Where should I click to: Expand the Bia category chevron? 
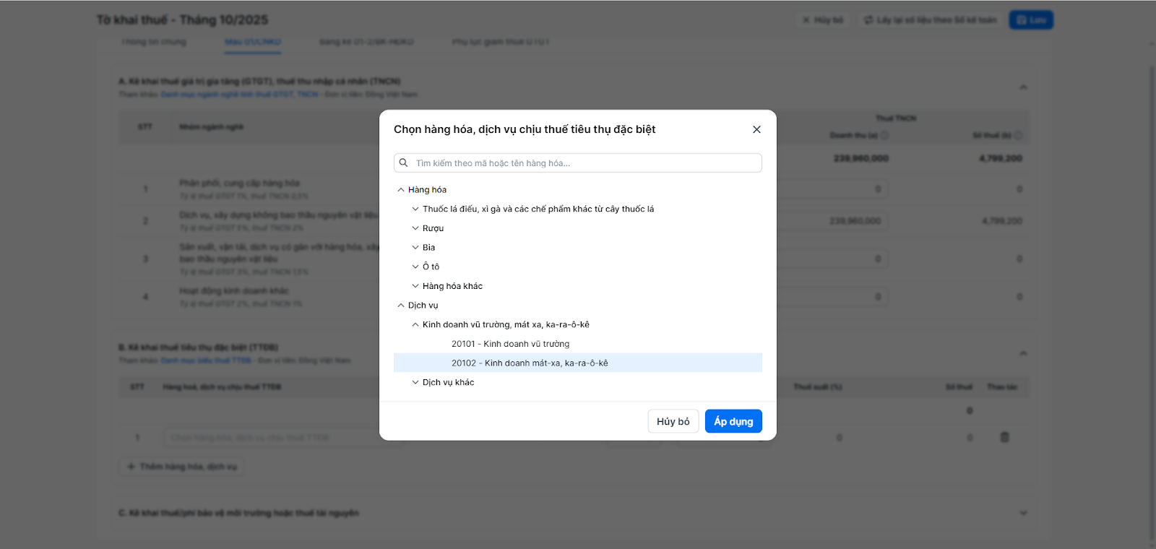[x=415, y=248]
